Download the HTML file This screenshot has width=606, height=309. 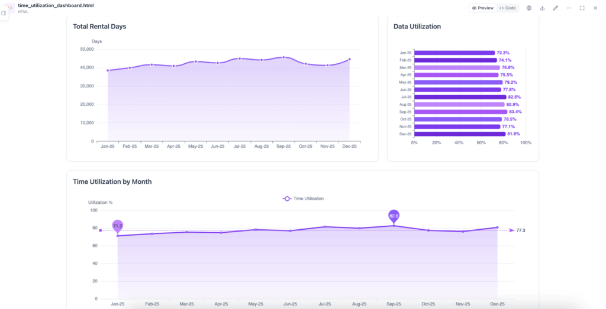(542, 8)
